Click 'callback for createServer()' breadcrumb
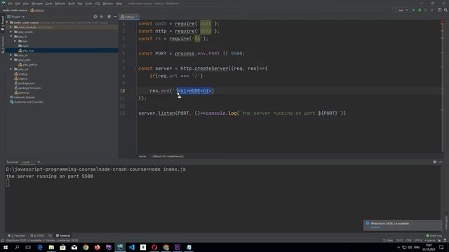Viewport: 449px width, 252px height. click(168, 156)
